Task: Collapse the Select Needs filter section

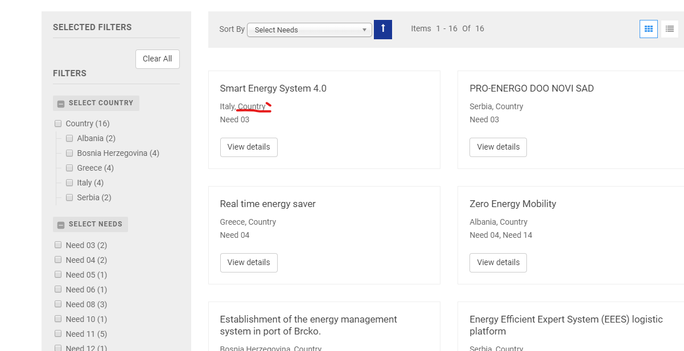Action: [61, 225]
